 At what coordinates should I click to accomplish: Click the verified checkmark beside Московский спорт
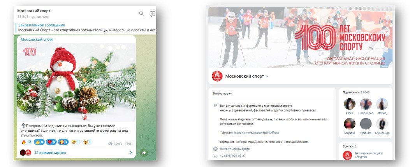[x=267, y=77]
